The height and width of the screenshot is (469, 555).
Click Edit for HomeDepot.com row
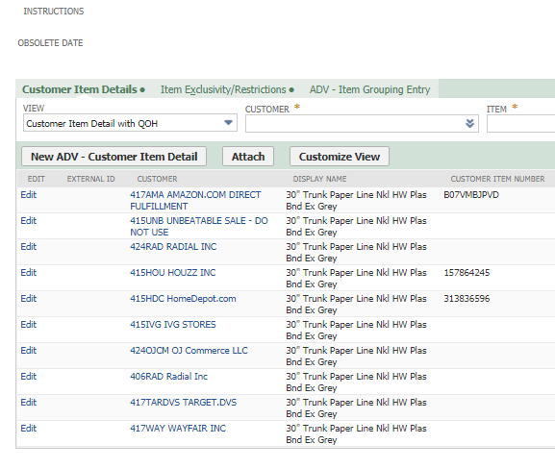pyautogui.click(x=28, y=298)
